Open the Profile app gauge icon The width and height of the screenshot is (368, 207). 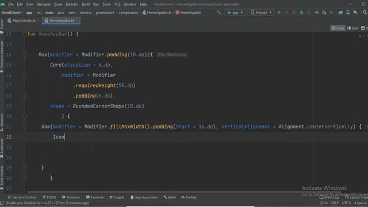pos(316,13)
